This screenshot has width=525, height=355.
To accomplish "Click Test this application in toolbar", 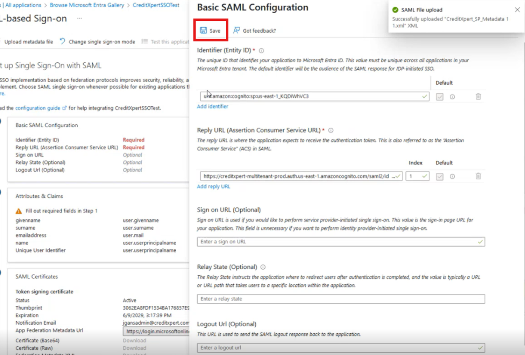I will (165, 41).
